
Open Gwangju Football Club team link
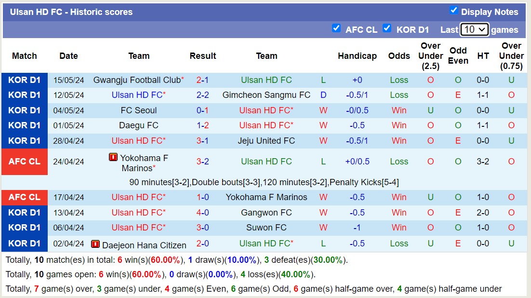pyautogui.click(x=137, y=80)
